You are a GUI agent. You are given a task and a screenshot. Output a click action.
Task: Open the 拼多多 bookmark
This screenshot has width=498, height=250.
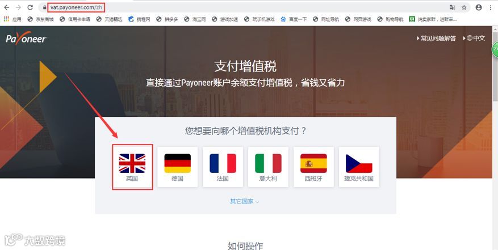click(168, 19)
